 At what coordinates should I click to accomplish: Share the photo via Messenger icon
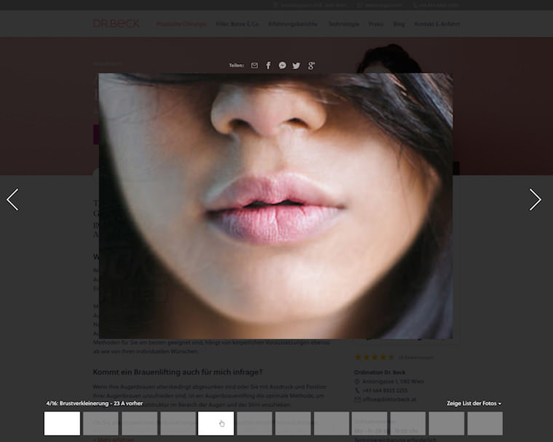tap(282, 66)
